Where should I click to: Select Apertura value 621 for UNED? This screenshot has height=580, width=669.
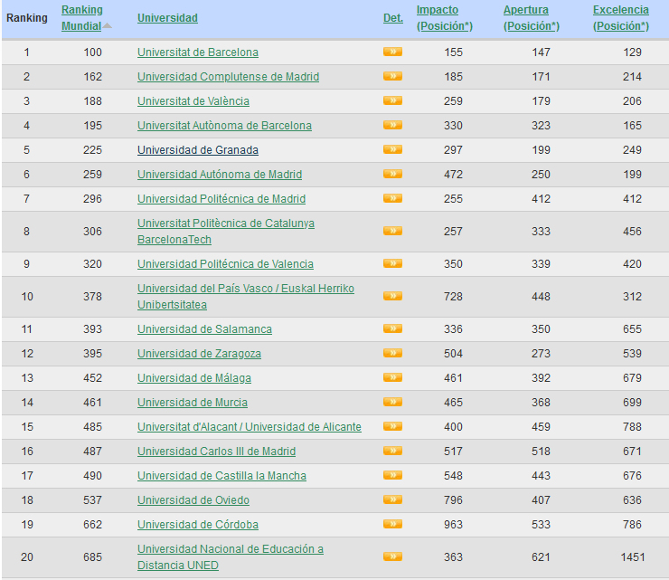pos(541,557)
